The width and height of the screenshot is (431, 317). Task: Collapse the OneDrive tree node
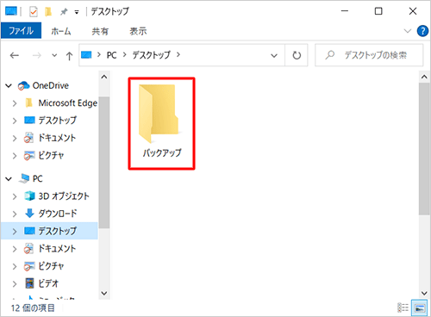[9, 85]
